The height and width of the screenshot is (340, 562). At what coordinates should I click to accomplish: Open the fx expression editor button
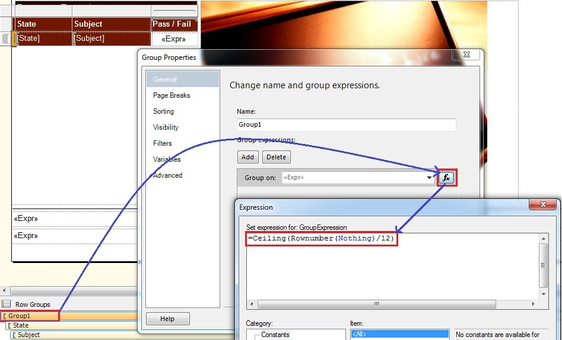click(x=447, y=178)
